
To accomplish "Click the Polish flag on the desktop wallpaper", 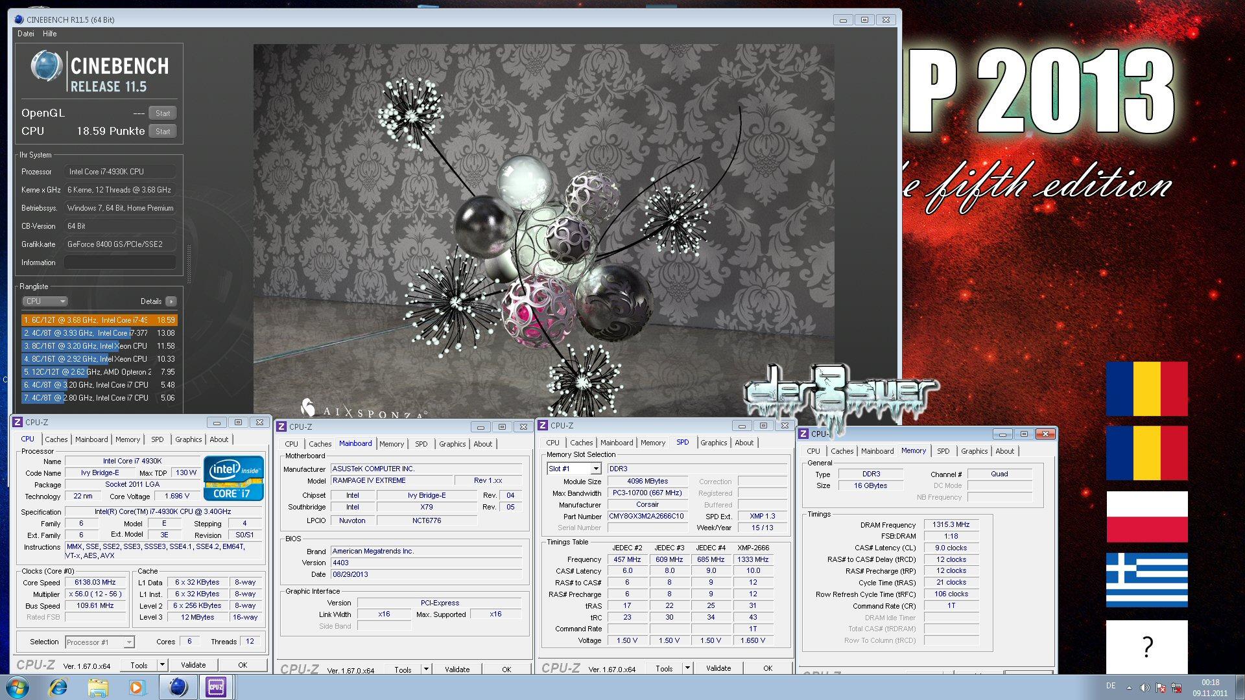I will pyautogui.click(x=1146, y=517).
